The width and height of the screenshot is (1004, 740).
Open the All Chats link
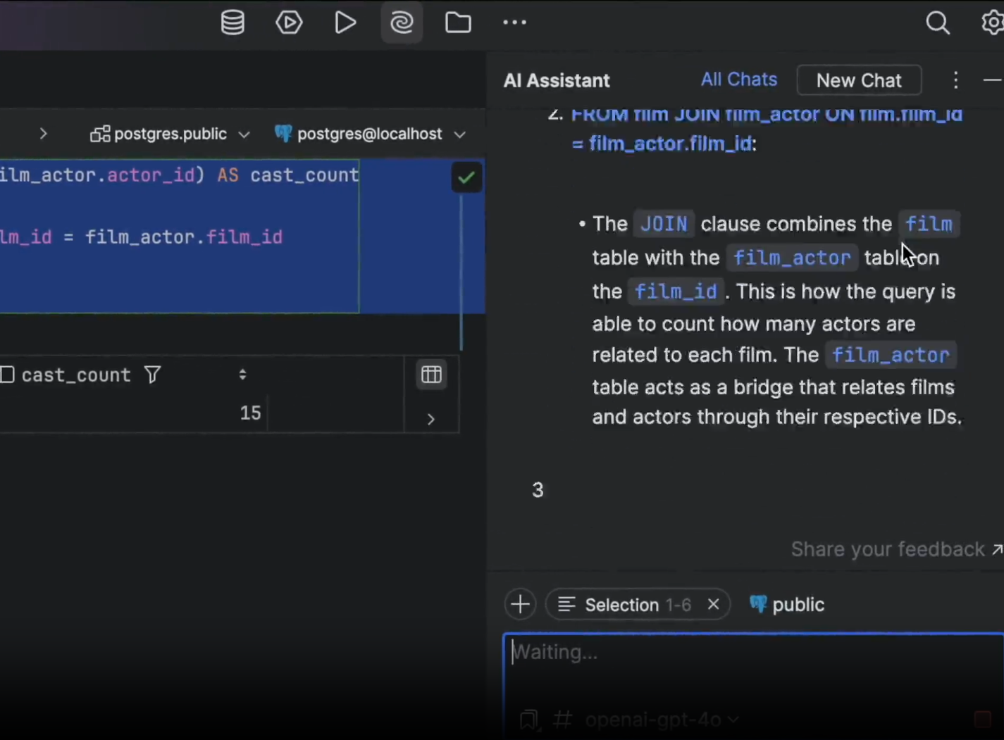(738, 80)
